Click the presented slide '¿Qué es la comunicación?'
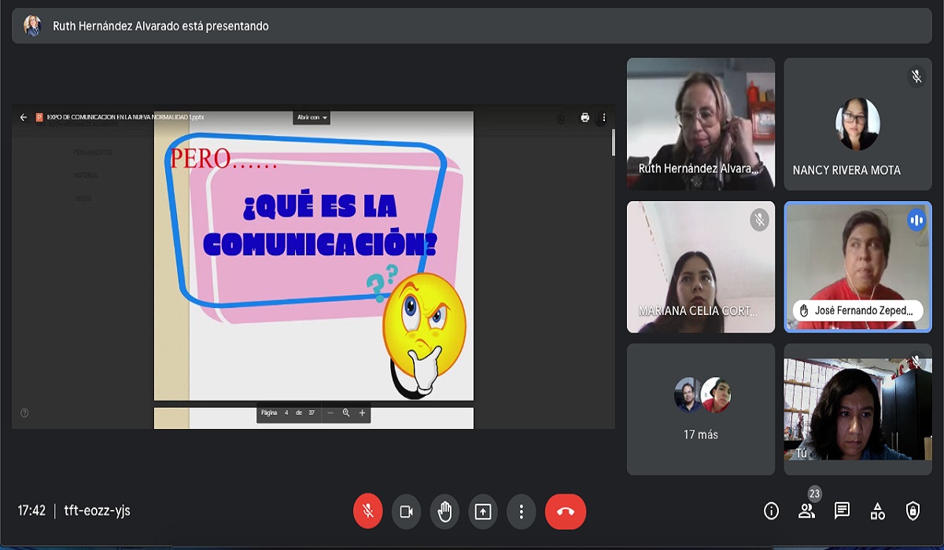This screenshot has width=944, height=550. tap(314, 256)
